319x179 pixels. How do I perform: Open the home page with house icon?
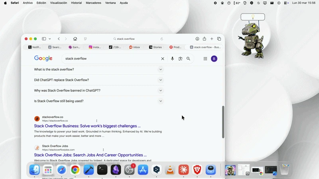75,39
